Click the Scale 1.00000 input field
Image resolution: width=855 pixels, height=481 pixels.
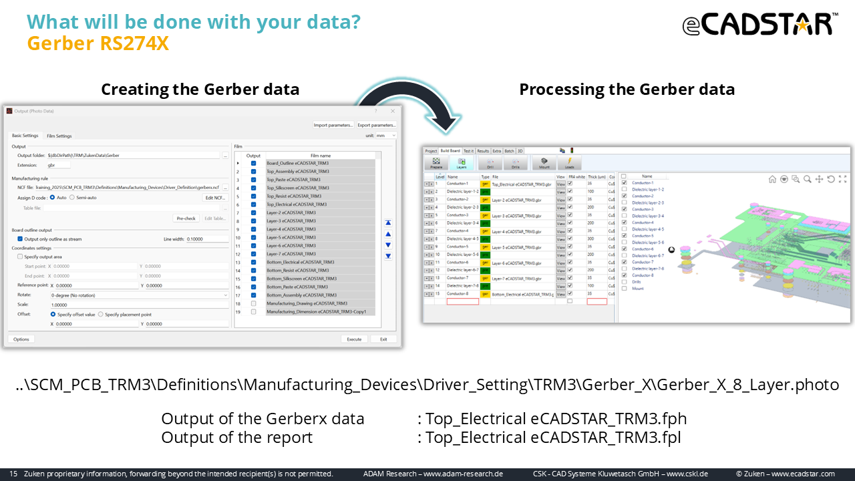[x=139, y=305]
